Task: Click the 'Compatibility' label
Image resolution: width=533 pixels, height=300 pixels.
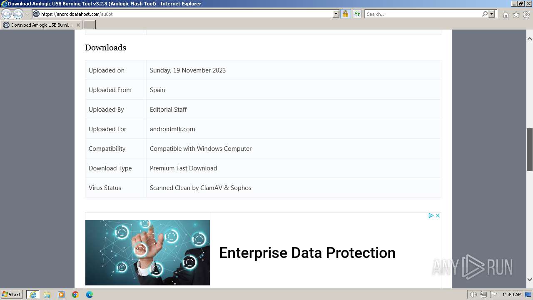Action: (x=107, y=148)
